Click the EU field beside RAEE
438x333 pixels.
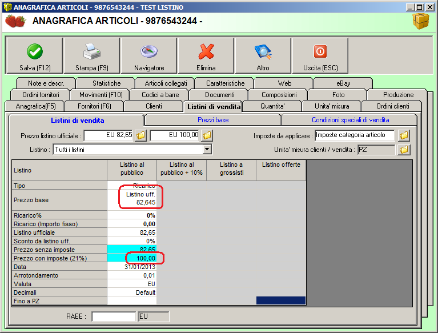(x=154, y=316)
